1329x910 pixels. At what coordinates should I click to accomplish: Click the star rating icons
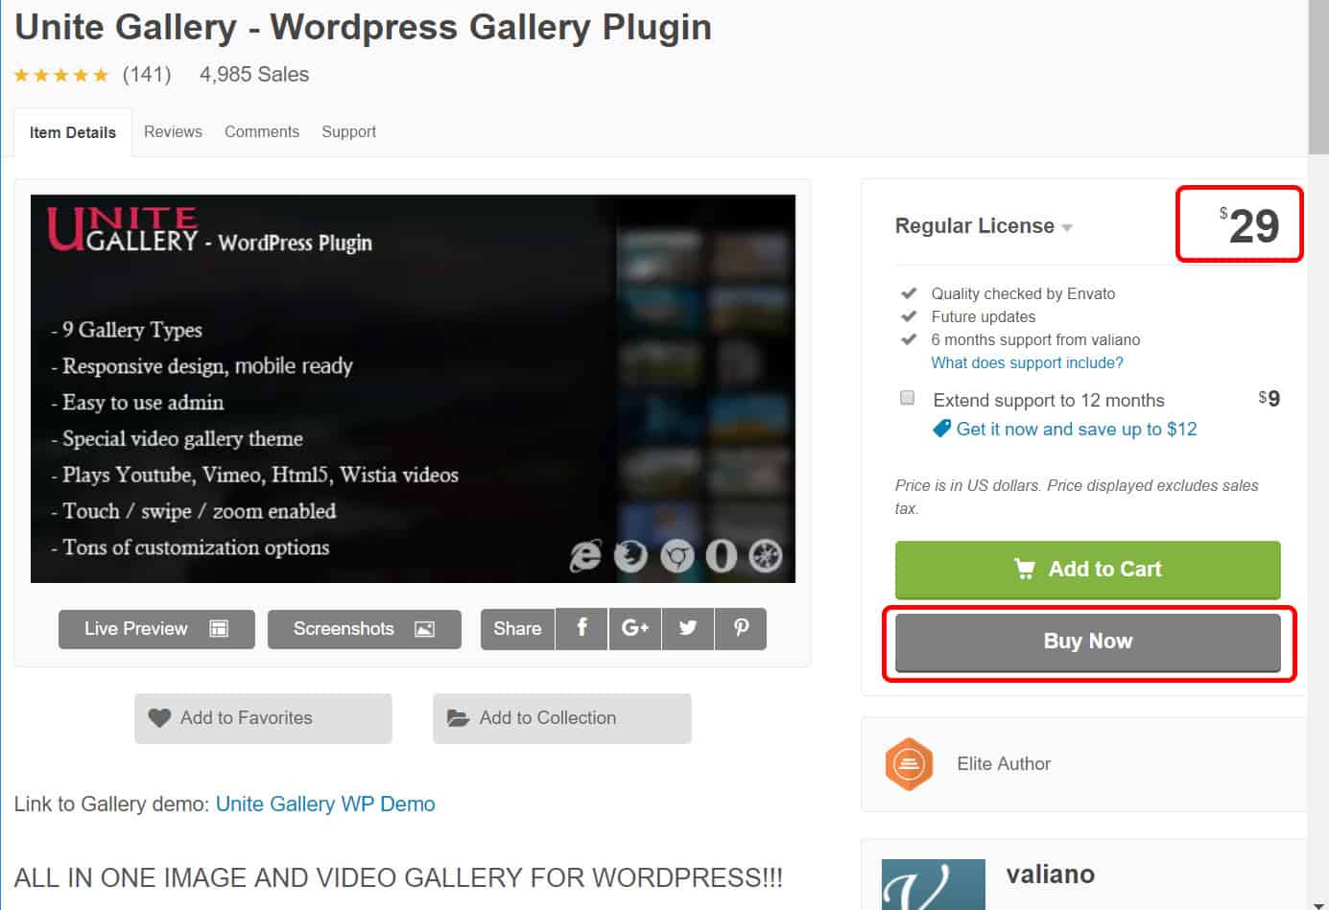coord(61,75)
